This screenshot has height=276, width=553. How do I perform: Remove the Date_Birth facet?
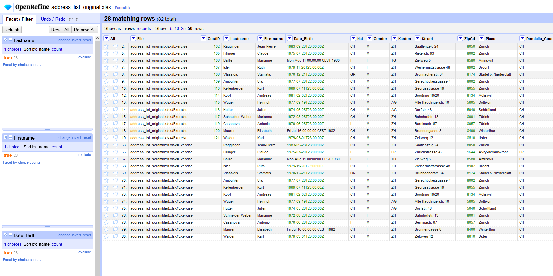(x=6, y=235)
